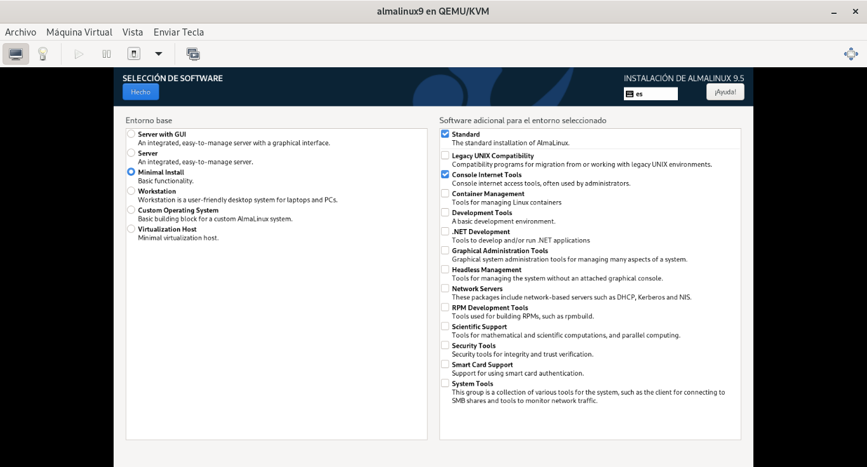Enable Scientific Support checkbox
867x467 pixels.
[x=445, y=327]
